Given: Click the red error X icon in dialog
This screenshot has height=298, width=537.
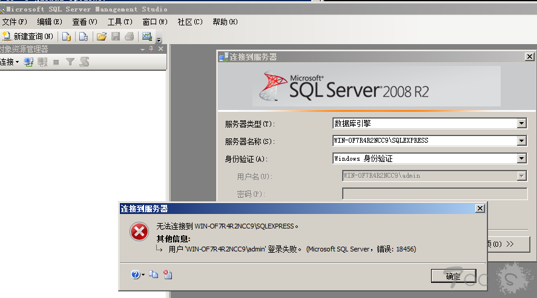Looking at the screenshot, I should tap(139, 232).
